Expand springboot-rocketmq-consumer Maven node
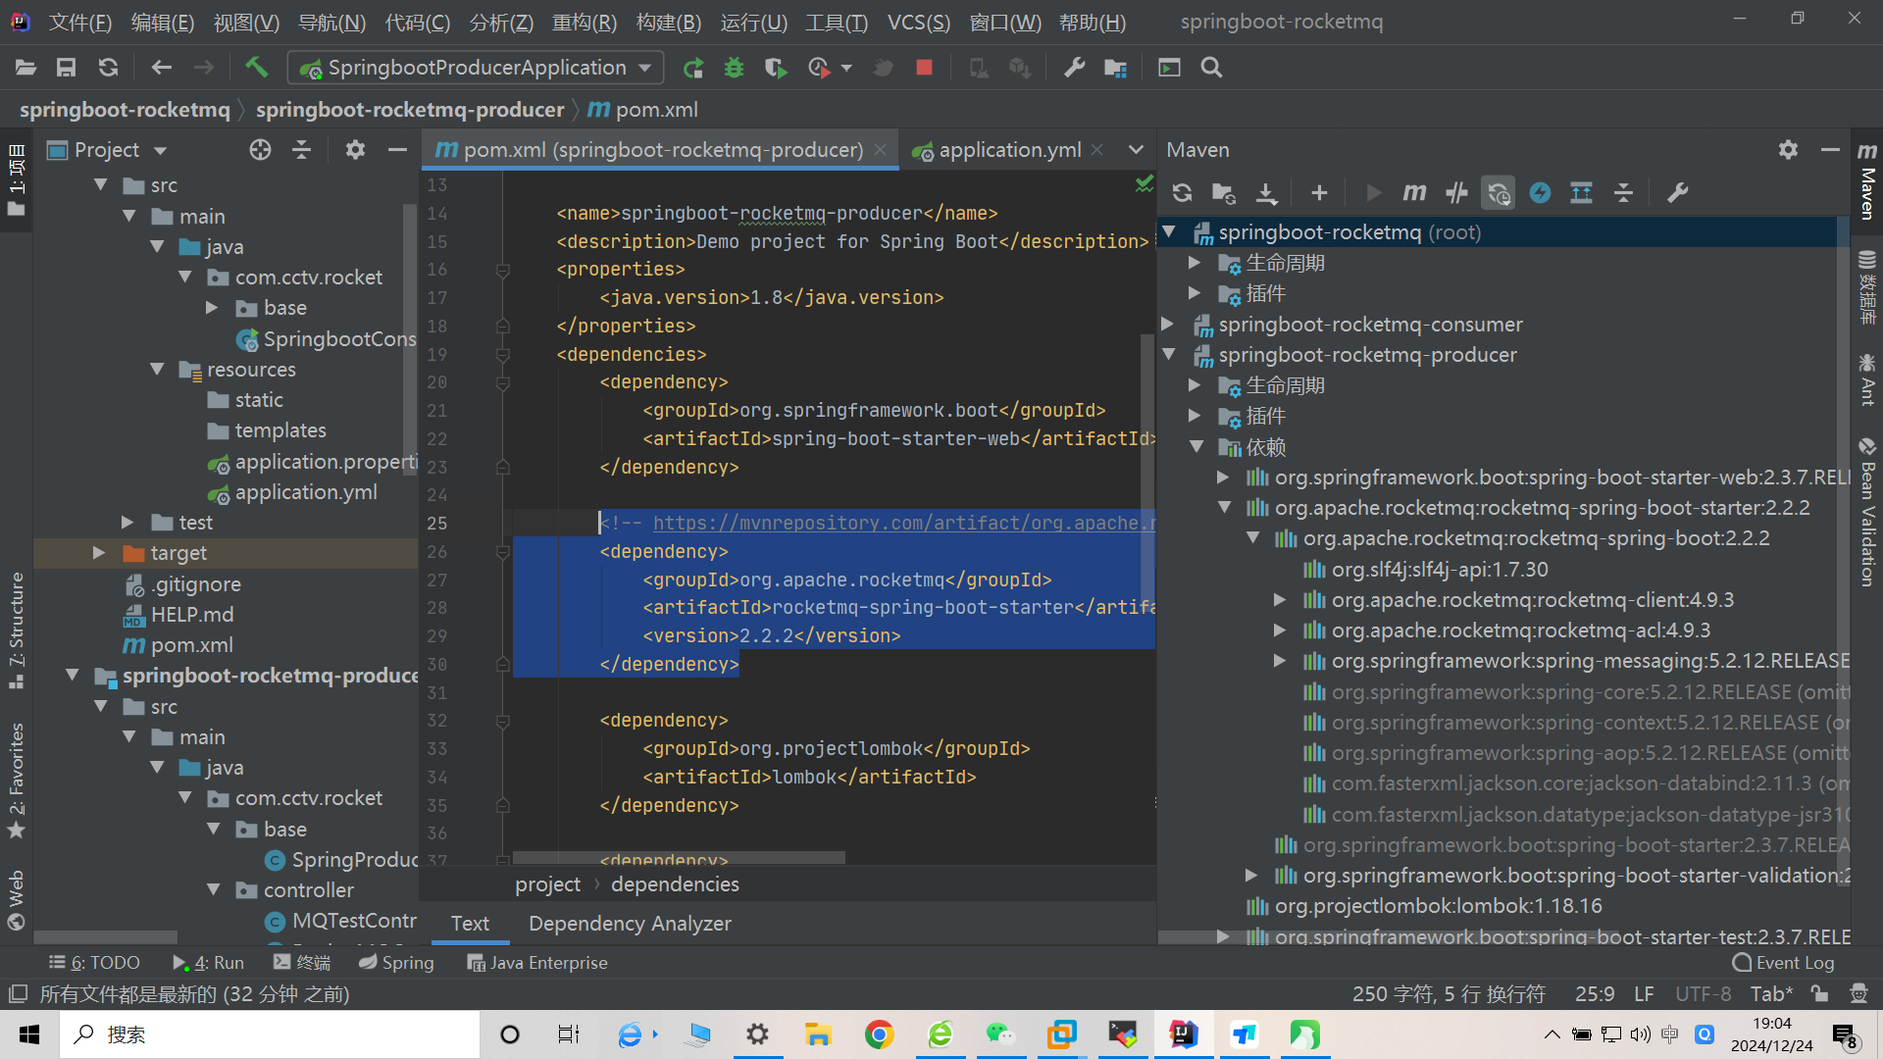Image resolution: width=1883 pixels, height=1059 pixels. [1168, 325]
